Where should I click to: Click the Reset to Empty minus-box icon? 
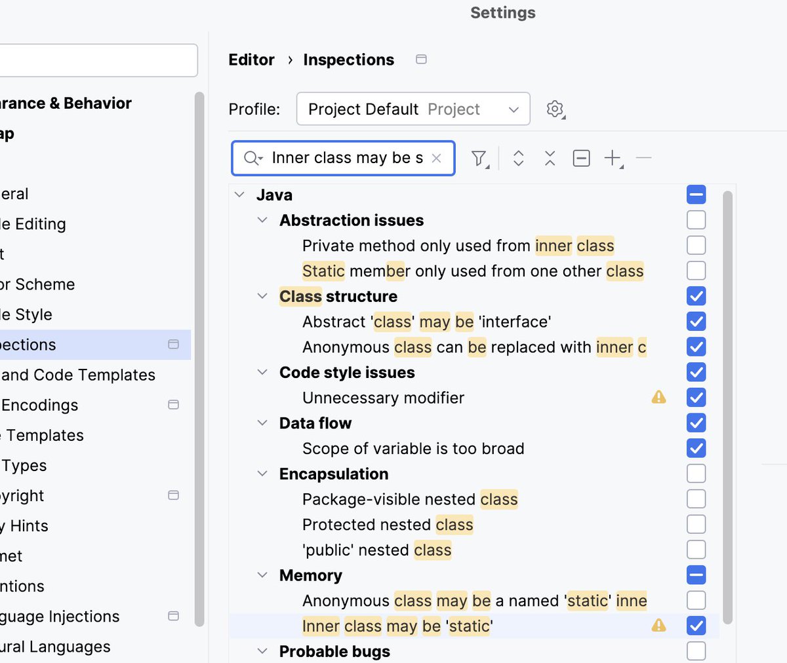click(x=581, y=158)
